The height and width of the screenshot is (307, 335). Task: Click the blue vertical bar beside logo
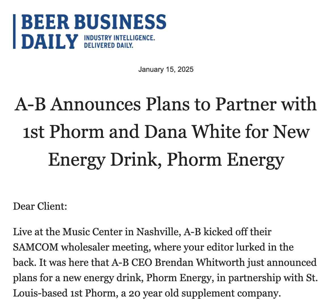click(14, 31)
